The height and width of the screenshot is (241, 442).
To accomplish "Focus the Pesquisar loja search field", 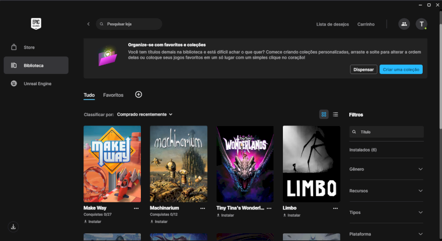I will pyautogui.click(x=129, y=24).
